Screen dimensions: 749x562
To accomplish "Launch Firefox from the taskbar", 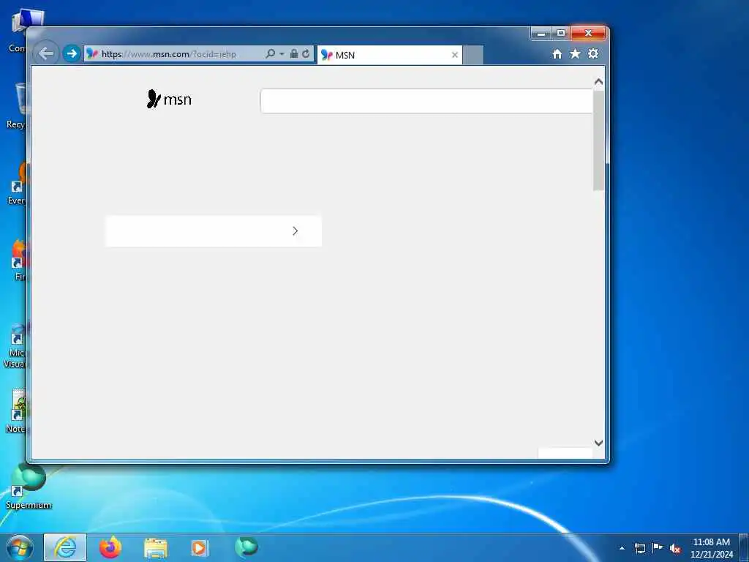I will pyautogui.click(x=110, y=547).
